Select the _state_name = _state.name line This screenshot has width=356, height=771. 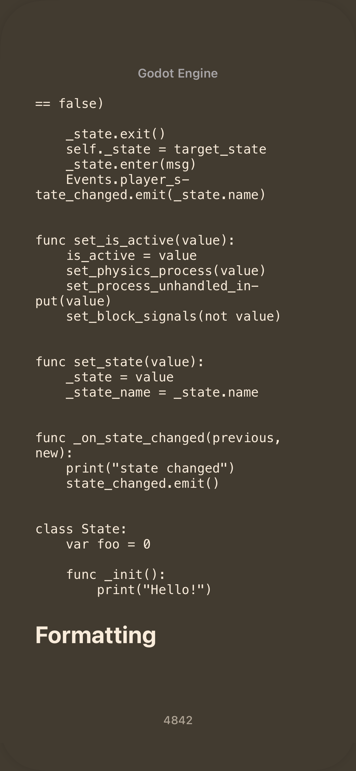point(162,392)
